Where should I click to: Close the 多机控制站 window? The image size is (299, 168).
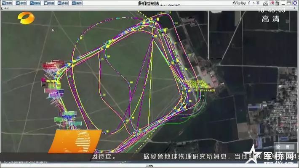coord(294,3)
